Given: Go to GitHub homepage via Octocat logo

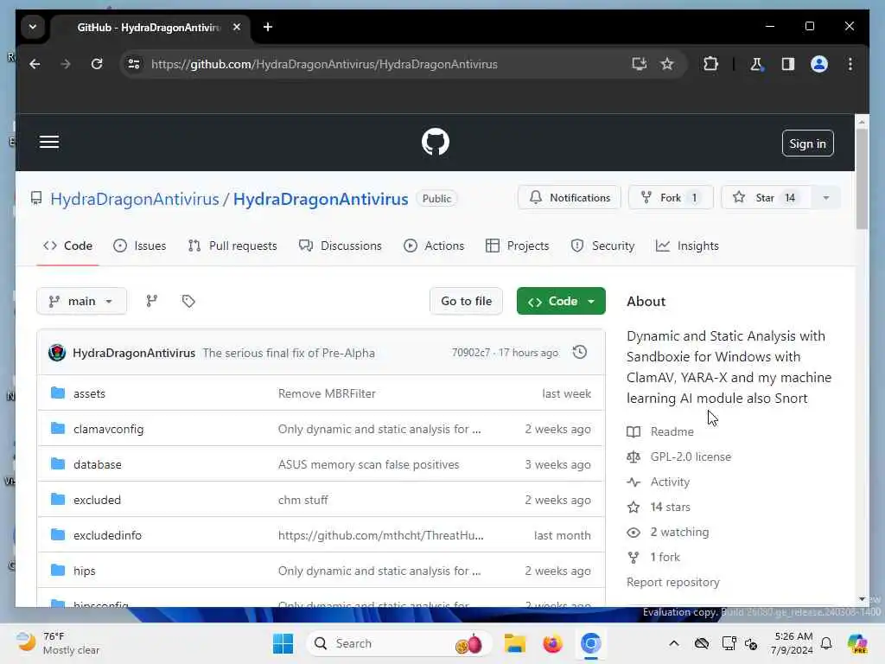Looking at the screenshot, I should [x=436, y=143].
